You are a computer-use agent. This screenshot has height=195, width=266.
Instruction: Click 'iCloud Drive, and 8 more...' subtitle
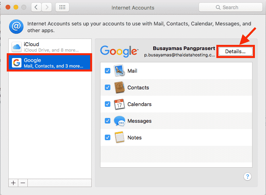51,50
